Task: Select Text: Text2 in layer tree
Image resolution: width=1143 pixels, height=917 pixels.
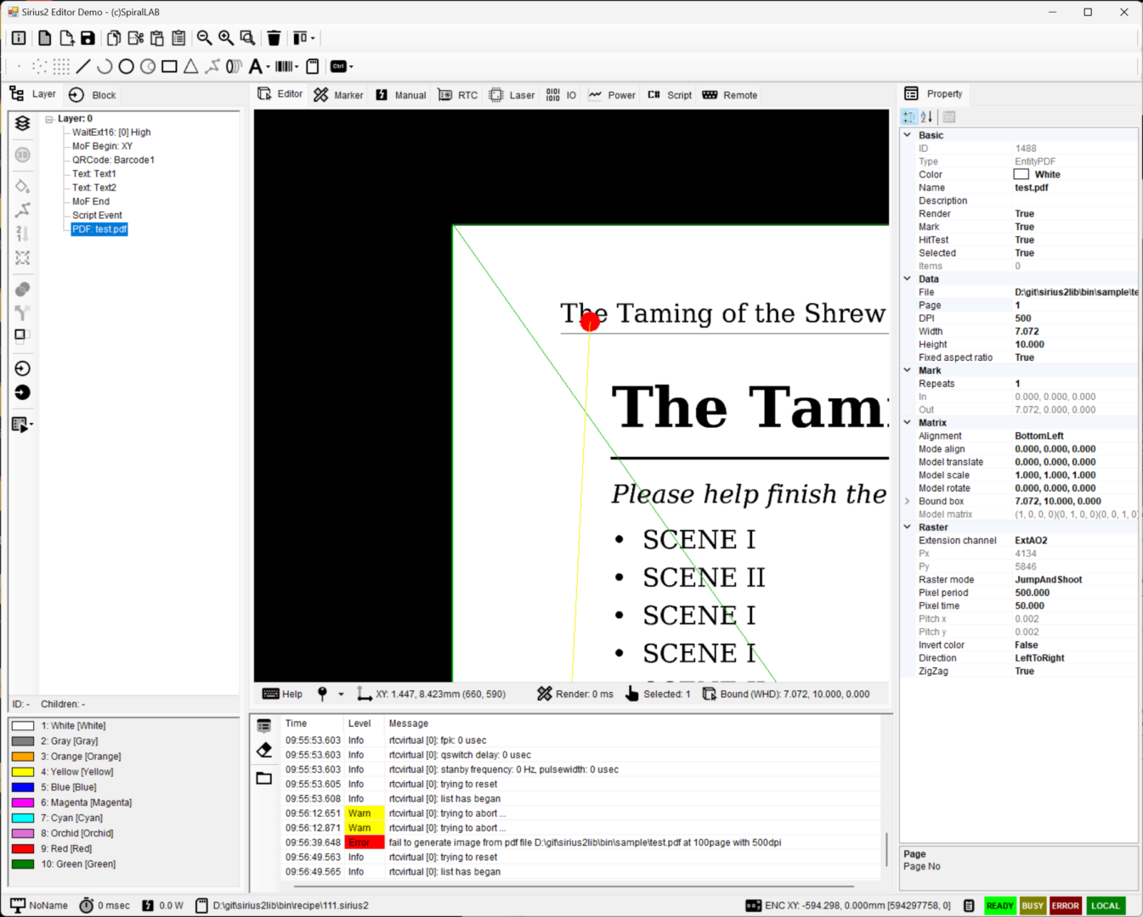Action: (x=94, y=188)
